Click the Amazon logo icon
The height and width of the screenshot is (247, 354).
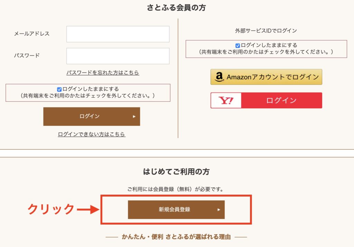(x=219, y=77)
